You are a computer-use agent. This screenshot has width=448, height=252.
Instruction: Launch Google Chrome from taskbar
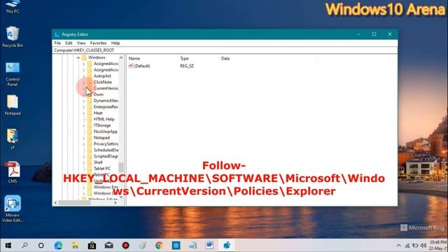click(x=159, y=246)
